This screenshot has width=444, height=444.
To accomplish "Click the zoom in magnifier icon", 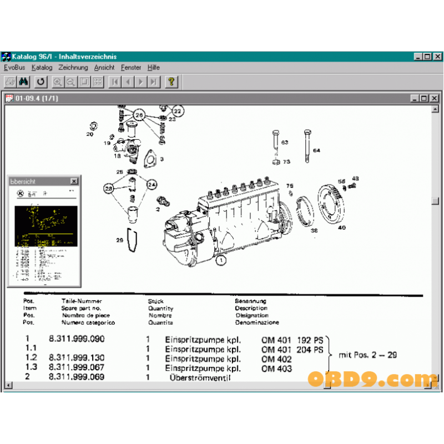I will pos(58,82).
